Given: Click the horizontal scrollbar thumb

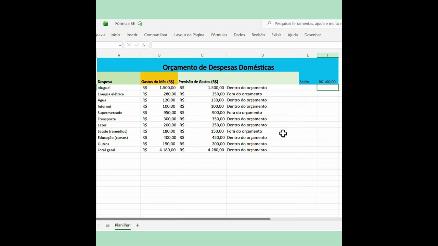Looking at the screenshot, I should [x=183, y=219].
